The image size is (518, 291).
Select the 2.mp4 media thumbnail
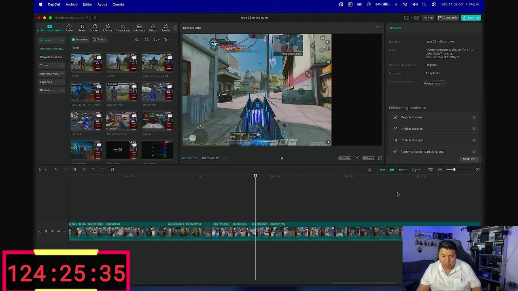86,63
